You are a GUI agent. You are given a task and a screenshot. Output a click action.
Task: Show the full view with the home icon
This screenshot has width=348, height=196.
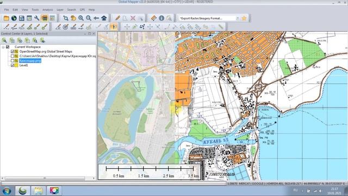(104, 18)
